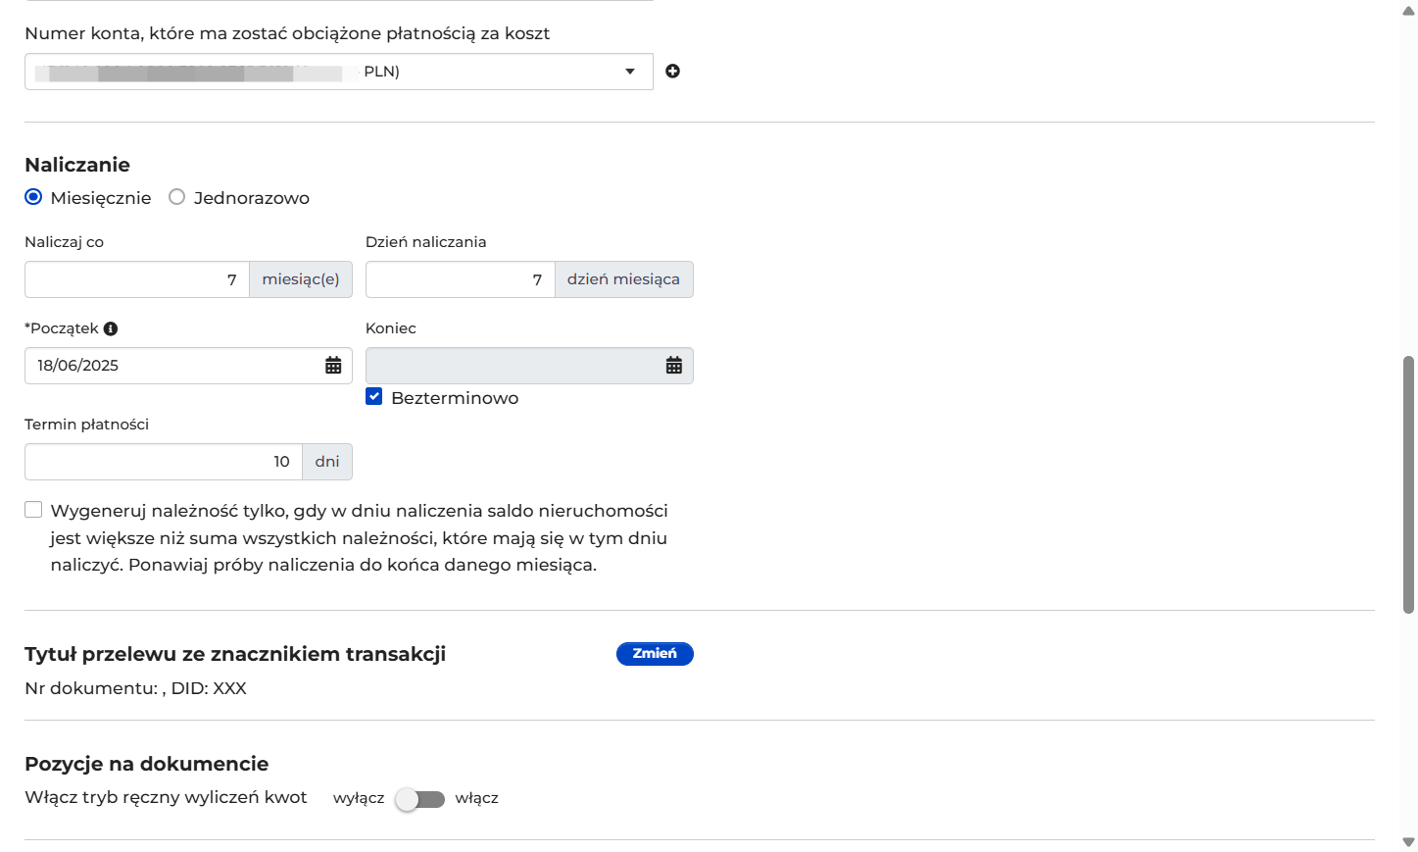Image resolution: width=1418 pixels, height=852 pixels.
Task: Click the 'Naliczanie' section heading
Action: [x=77, y=165]
